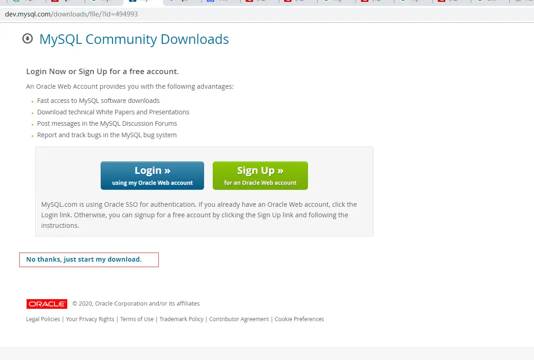Open Your Privacy Rights footer link
This screenshot has width=534, height=360.
(x=90, y=319)
